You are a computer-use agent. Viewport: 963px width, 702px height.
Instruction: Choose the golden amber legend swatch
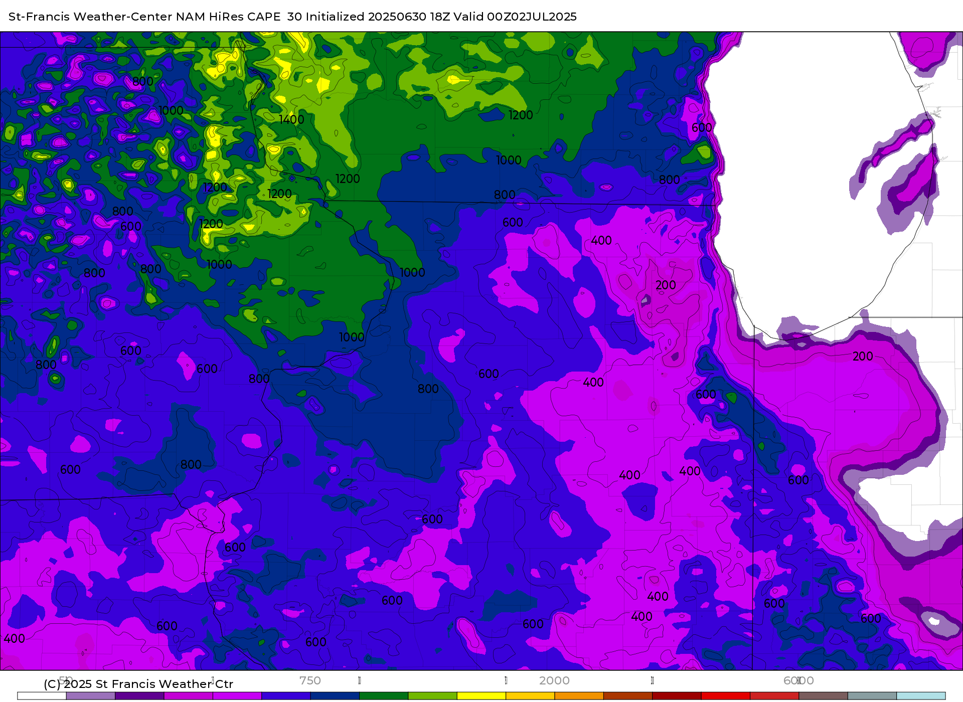click(530, 696)
